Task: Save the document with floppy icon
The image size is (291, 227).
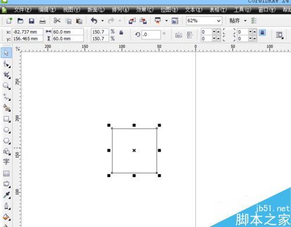Action: pos(31,21)
